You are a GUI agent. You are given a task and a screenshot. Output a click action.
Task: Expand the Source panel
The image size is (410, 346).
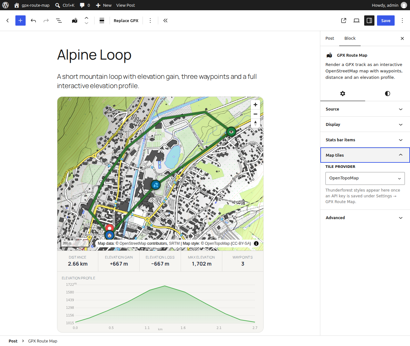365,109
